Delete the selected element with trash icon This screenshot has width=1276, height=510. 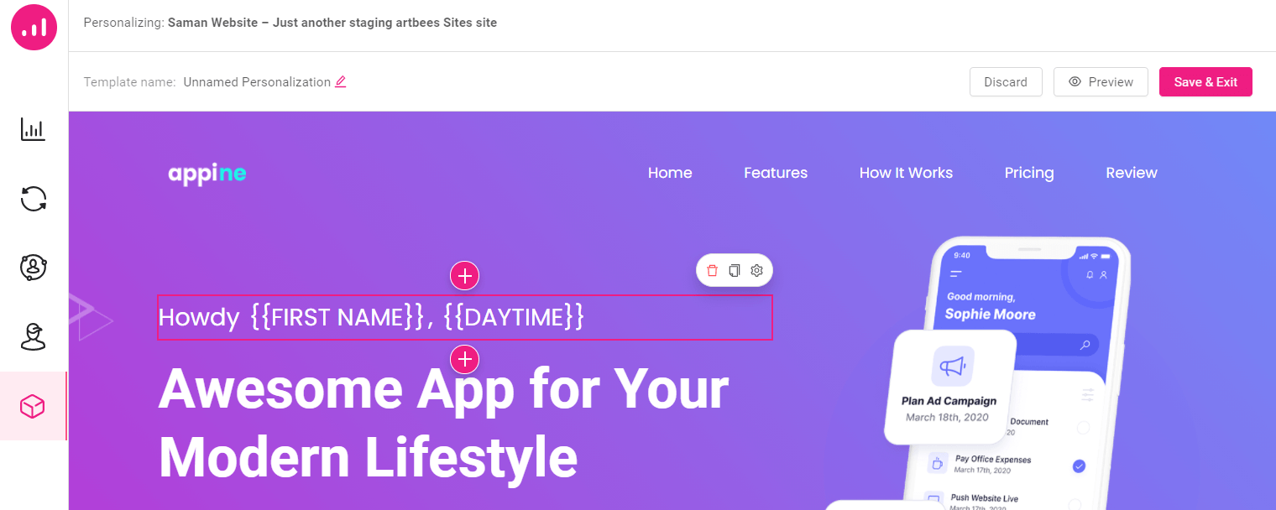[712, 270]
